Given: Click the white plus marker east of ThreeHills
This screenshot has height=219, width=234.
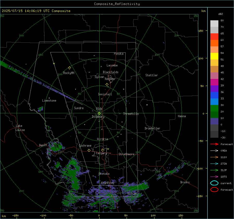Looking at the screenshot, I should point(147,105).
